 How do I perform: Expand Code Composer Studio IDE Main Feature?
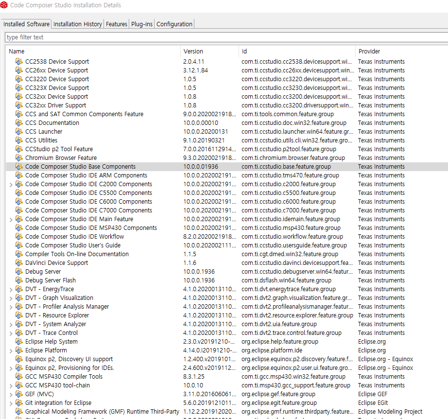[11, 220]
